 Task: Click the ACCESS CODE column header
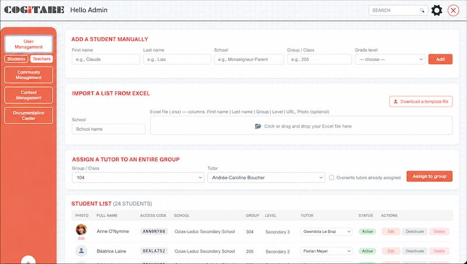point(153,216)
